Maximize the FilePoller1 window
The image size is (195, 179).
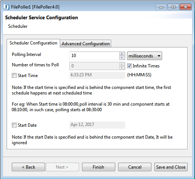tap(173, 7)
